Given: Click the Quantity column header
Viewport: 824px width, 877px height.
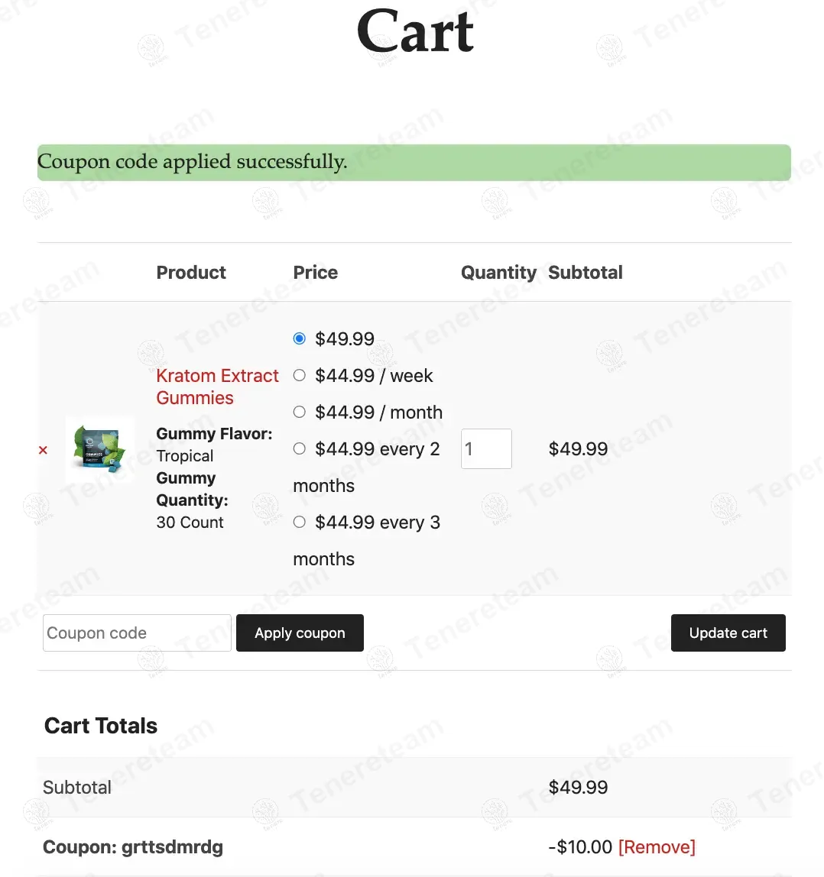Looking at the screenshot, I should (x=498, y=273).
